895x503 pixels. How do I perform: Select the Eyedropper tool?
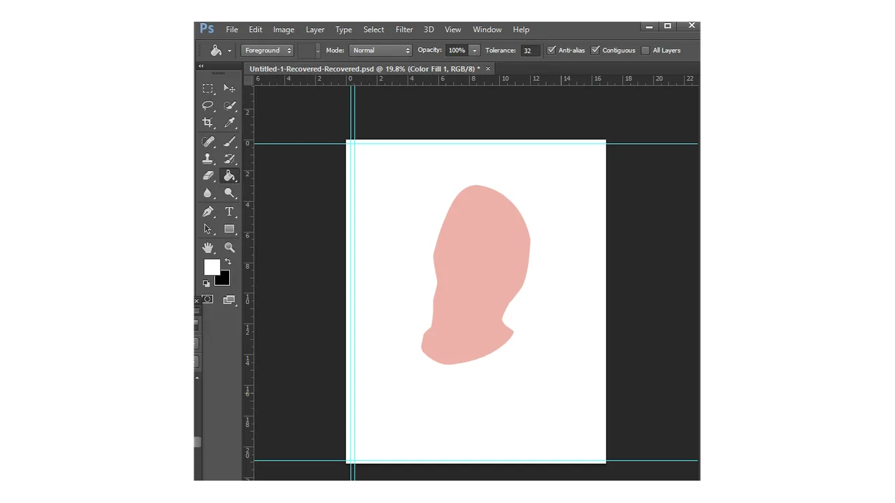(x=229, y=122)
